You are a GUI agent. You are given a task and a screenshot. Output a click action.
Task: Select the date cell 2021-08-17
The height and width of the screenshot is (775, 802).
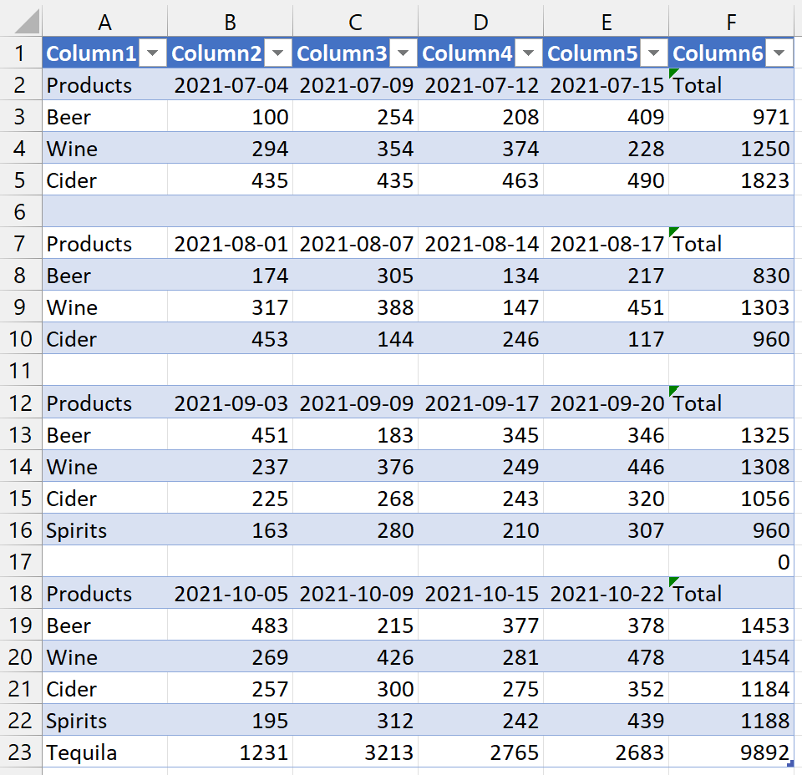(x=607, y=243)
